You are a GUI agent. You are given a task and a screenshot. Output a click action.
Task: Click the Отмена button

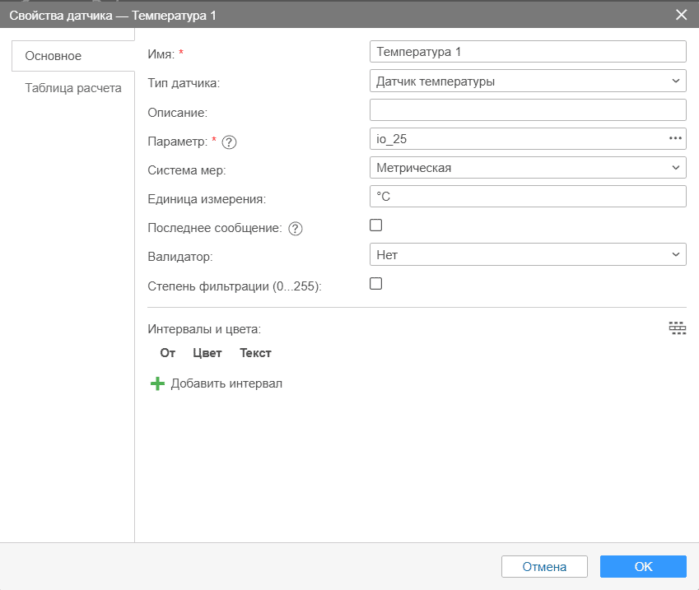point(544,566)
